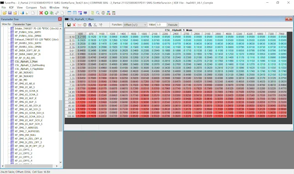Open the Tools menu
The width and height of the screenshot is (294, 174).
[x=43, y=7]
